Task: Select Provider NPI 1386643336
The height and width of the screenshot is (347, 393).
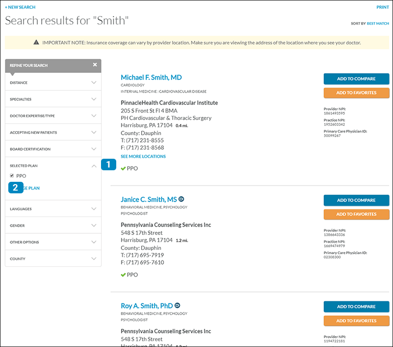Action: coord(334,235)
